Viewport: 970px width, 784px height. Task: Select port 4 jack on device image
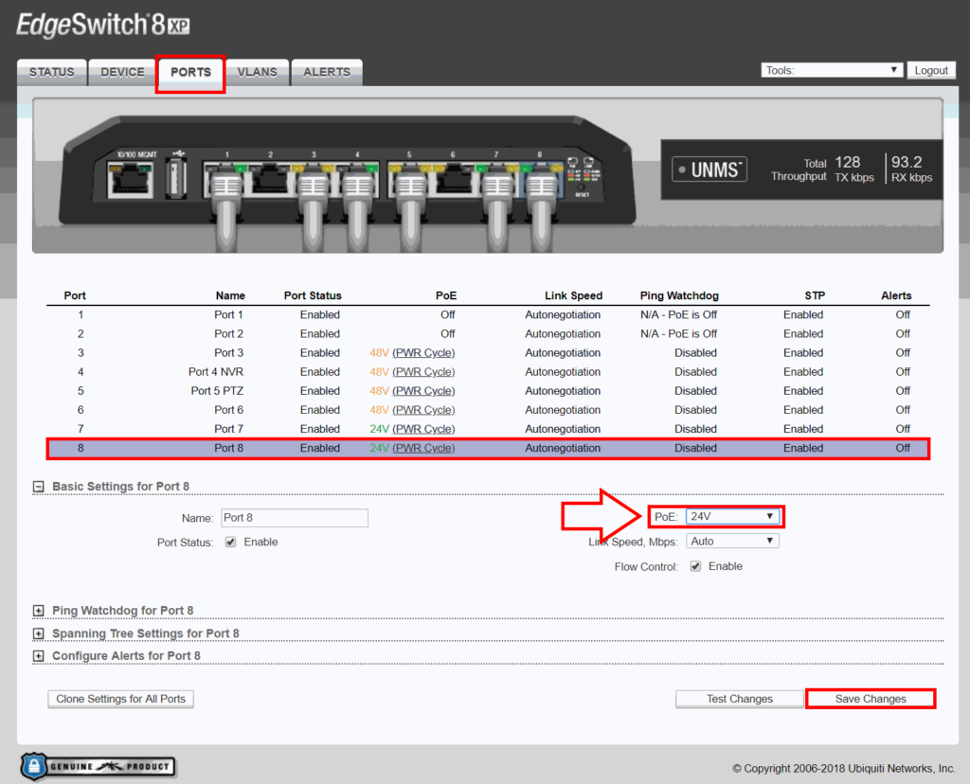point(357,179)
